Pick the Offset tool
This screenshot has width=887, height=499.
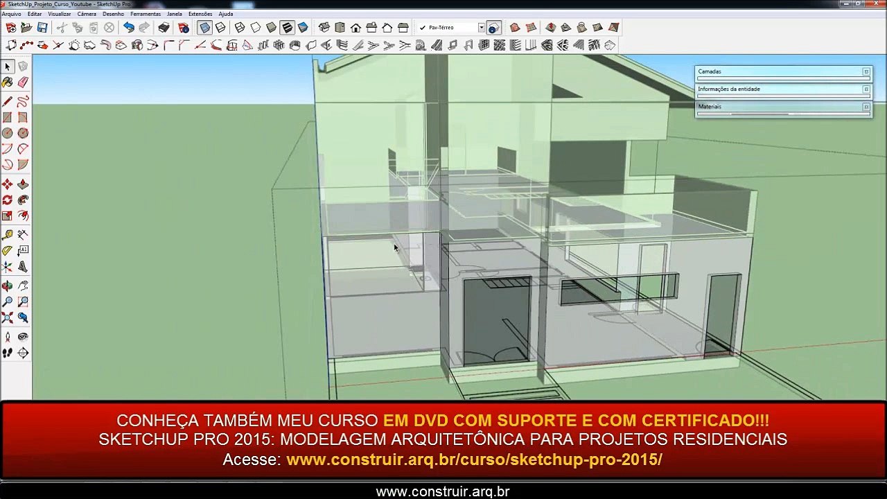[23, 216]
